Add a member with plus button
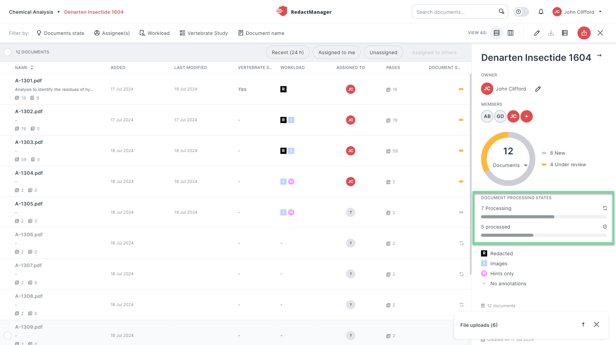616x345 pixels. click(x=527, y=116)
